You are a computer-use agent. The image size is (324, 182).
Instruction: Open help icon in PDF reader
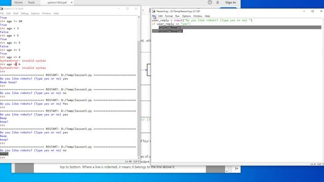[210, 3]
